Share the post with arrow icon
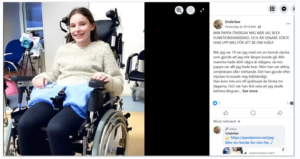This screenshot has width=300, height=159. pyautogui.click(x=280, y=113)
